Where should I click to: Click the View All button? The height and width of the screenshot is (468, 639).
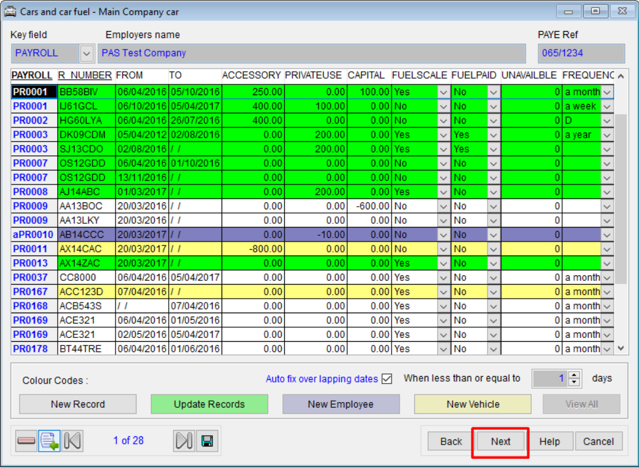581,404
